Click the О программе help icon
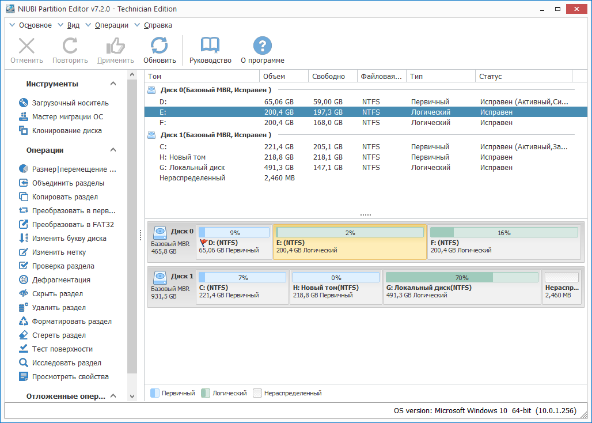Image resolution: width=592 pixels, height=423 pixels. (x=262, y=46)
